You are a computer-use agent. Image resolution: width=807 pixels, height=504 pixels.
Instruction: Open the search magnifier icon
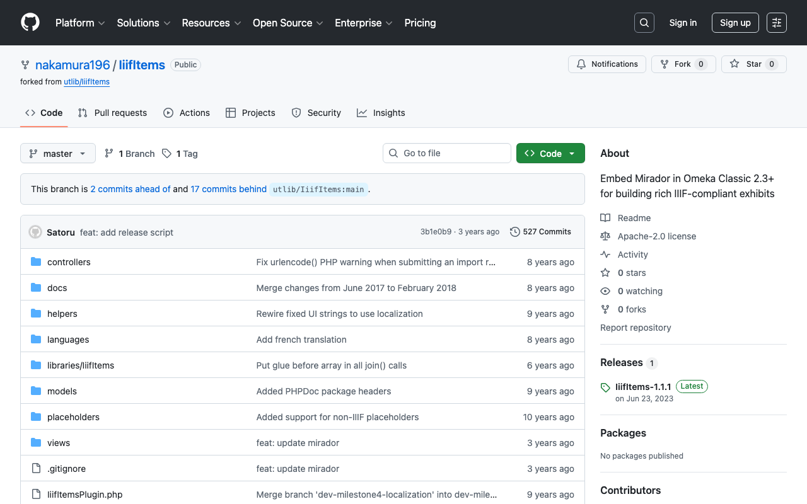tap(644, 23)
